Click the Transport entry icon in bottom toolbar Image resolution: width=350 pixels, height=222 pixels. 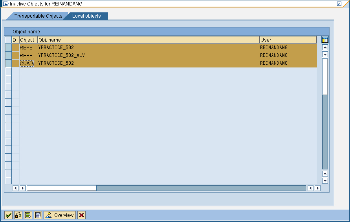(x=18, y=215)
